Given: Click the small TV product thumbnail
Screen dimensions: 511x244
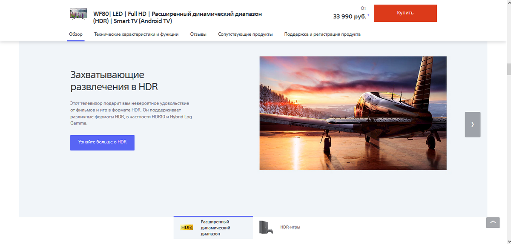Looking at the screenshot, I should pyautogui.click(x=78, y=14).
